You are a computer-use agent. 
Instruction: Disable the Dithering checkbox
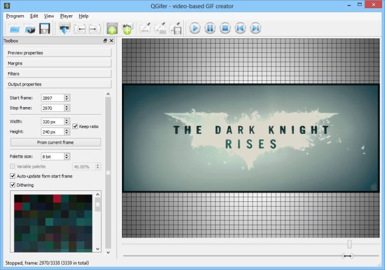click(x=12, y=184)
